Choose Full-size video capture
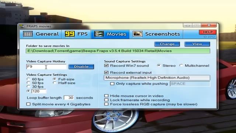The width and height of the screenshot is (236, 133). click(55, 79)
